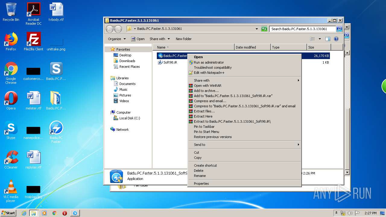
Task: Sort by Name column header
Action: pyautogui.click(x=193, y=47)
